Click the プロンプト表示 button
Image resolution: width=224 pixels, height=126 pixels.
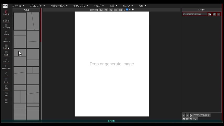(200, 115)
